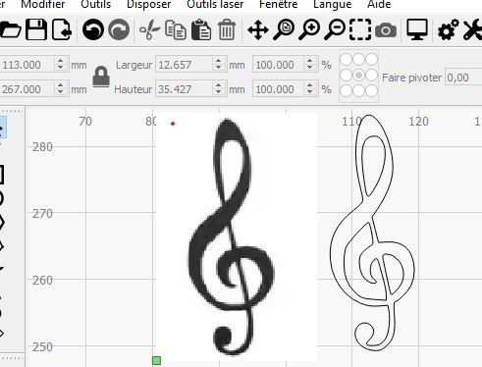The width and height of the screenshot is (482, 367).
Task: Click the copy icon
Action: (x=176, y=29)
